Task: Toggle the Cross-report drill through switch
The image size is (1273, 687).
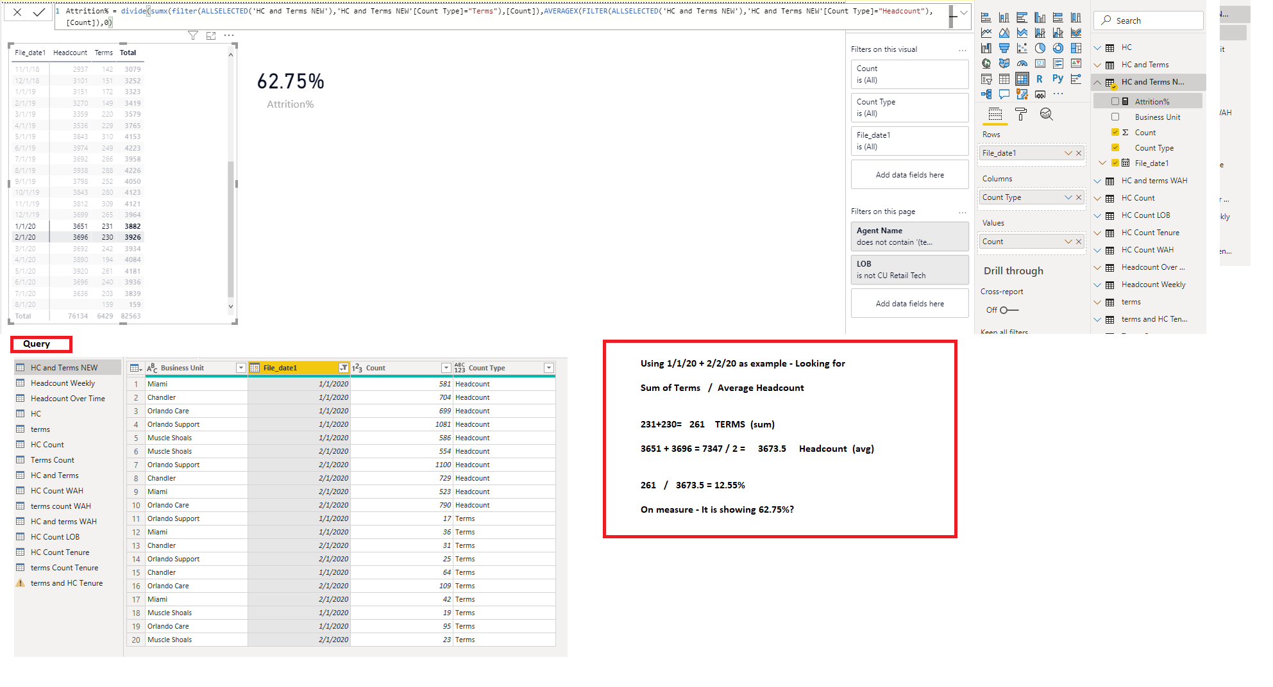Action: click(1008, 310)
